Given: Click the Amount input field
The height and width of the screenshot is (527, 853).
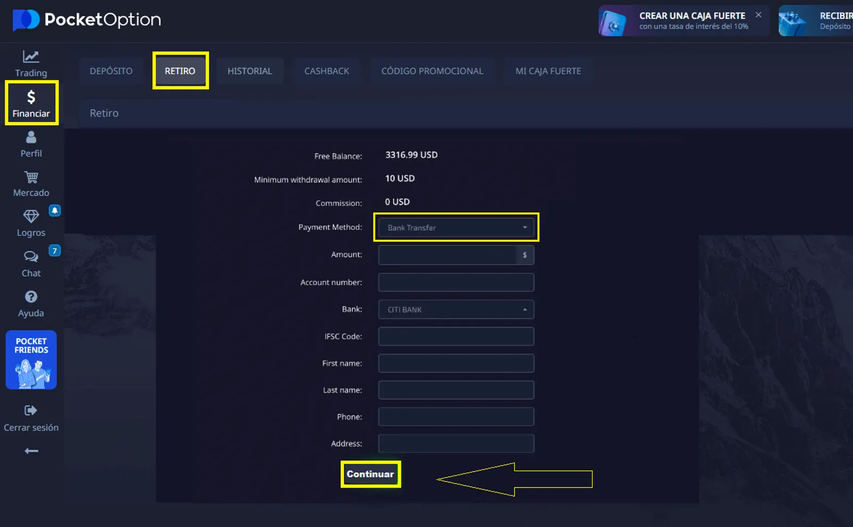Looking at the screenshot, I should pos(447,255).
